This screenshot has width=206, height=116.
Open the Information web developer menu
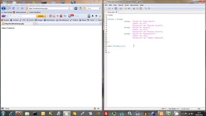[50, 20]
